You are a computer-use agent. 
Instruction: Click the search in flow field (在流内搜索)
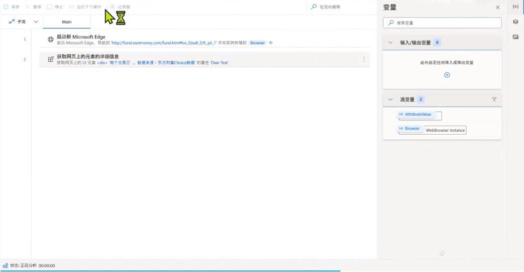(341, 7)
